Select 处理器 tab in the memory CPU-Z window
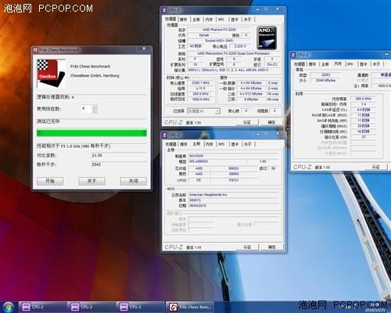Image resolution: width=391 pixels, height=313 pixels. [x=300, y=64]
